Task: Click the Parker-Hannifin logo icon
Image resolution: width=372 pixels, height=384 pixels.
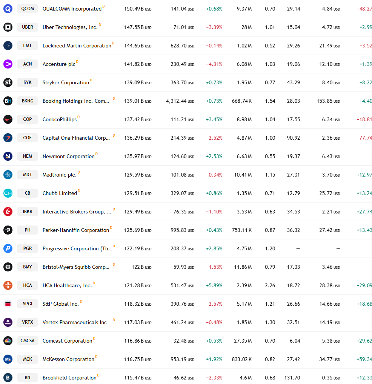Action: [8, 230]
